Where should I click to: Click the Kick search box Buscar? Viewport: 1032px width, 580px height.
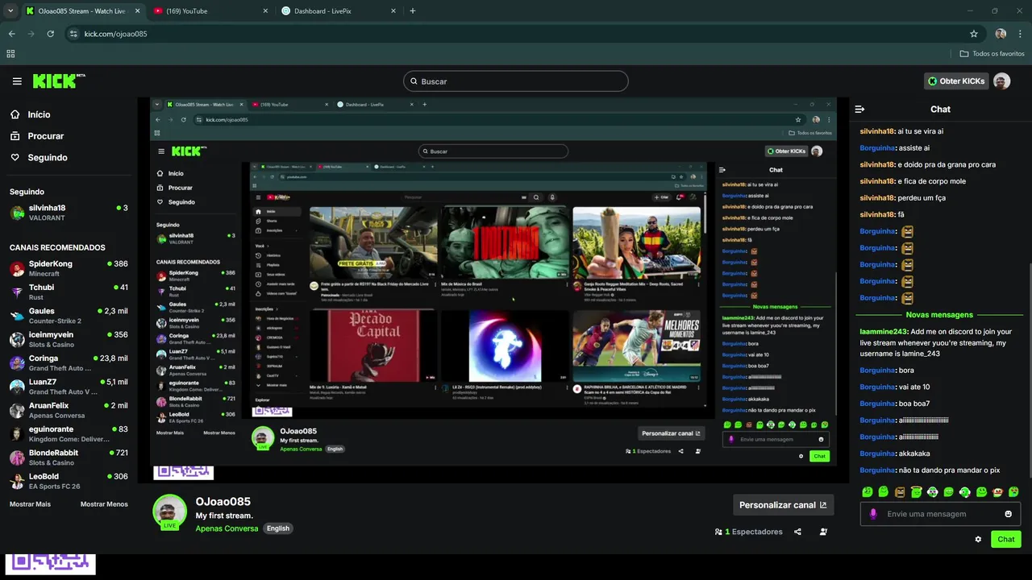pos(515,81)
